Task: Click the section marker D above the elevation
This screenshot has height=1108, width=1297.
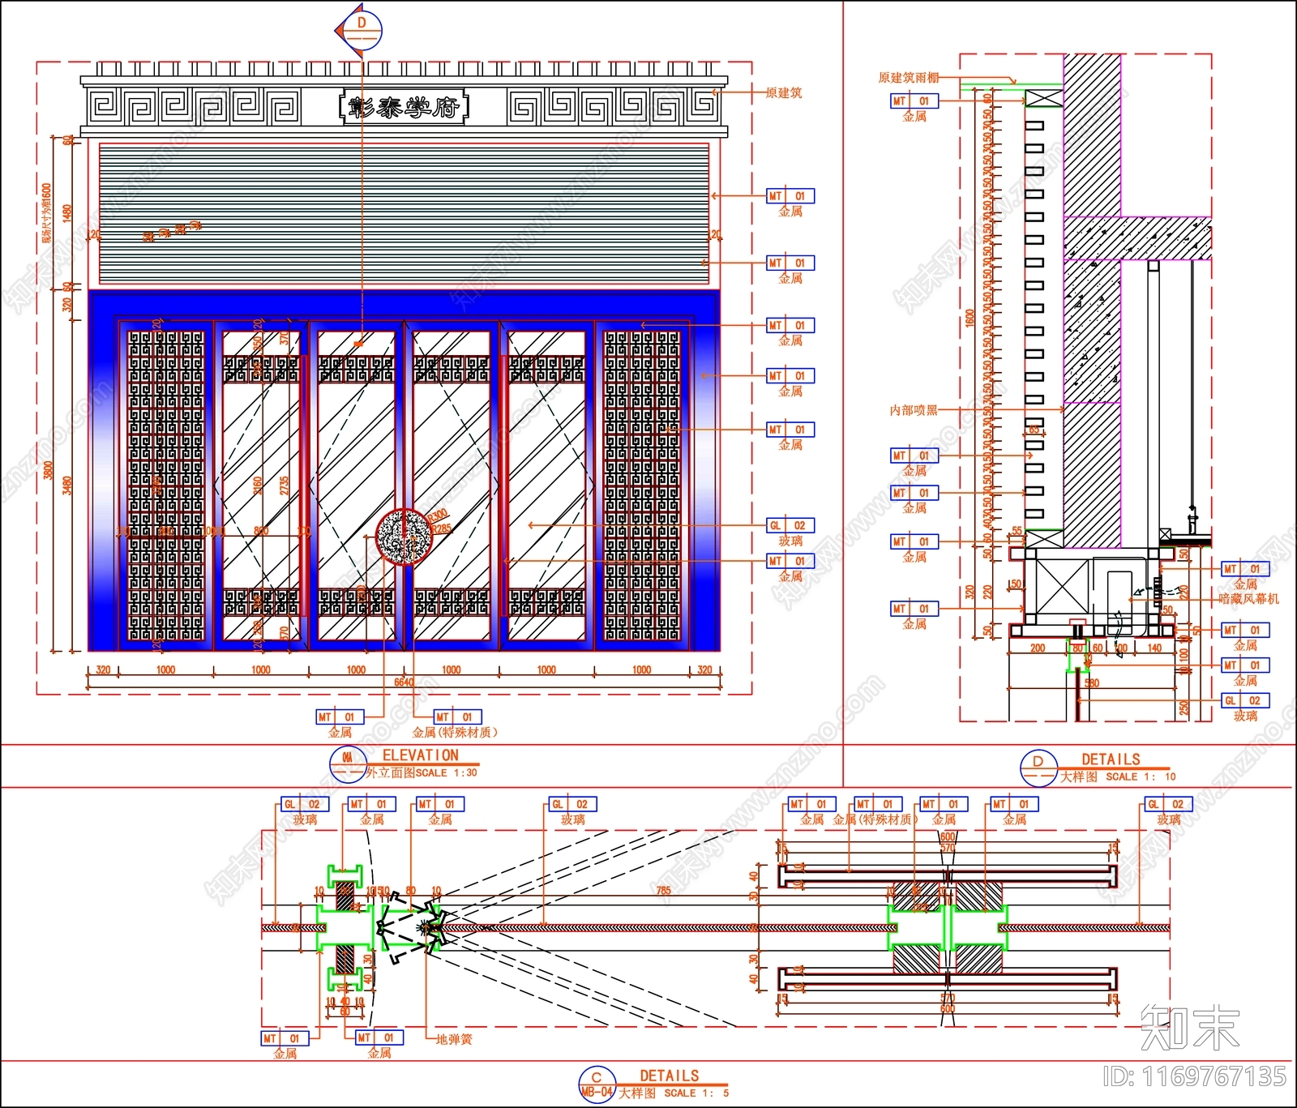Action: (x=361, y=29)
